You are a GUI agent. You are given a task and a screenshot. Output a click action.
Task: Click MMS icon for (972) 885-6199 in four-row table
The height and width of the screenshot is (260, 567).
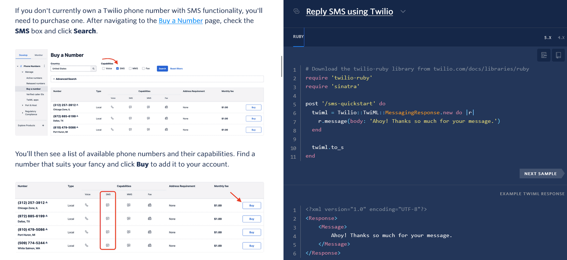click(x=128, y=218)
